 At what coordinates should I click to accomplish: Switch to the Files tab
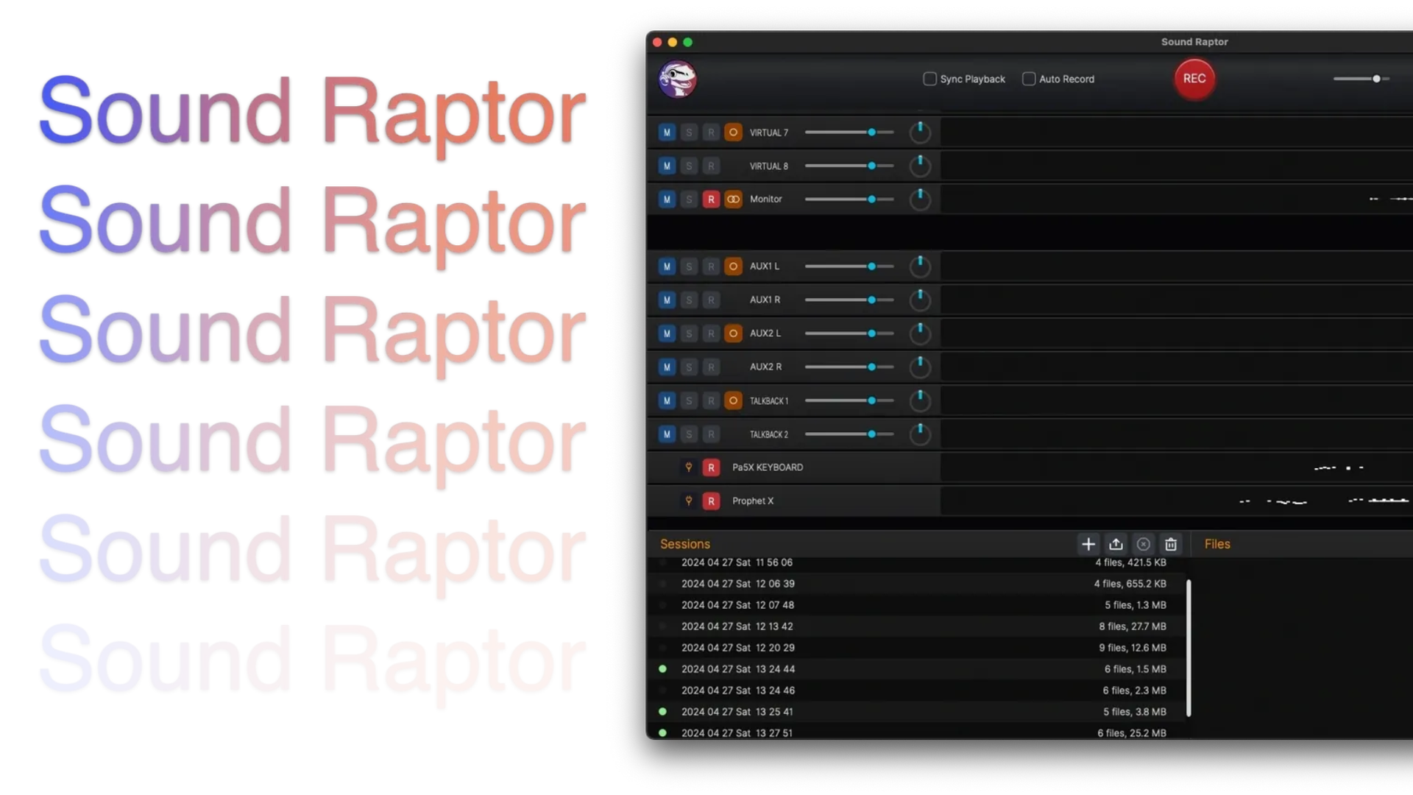1217,544
